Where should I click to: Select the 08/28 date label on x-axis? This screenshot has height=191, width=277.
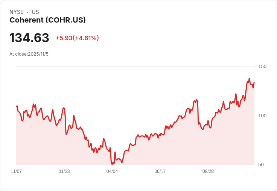[208, 171]
